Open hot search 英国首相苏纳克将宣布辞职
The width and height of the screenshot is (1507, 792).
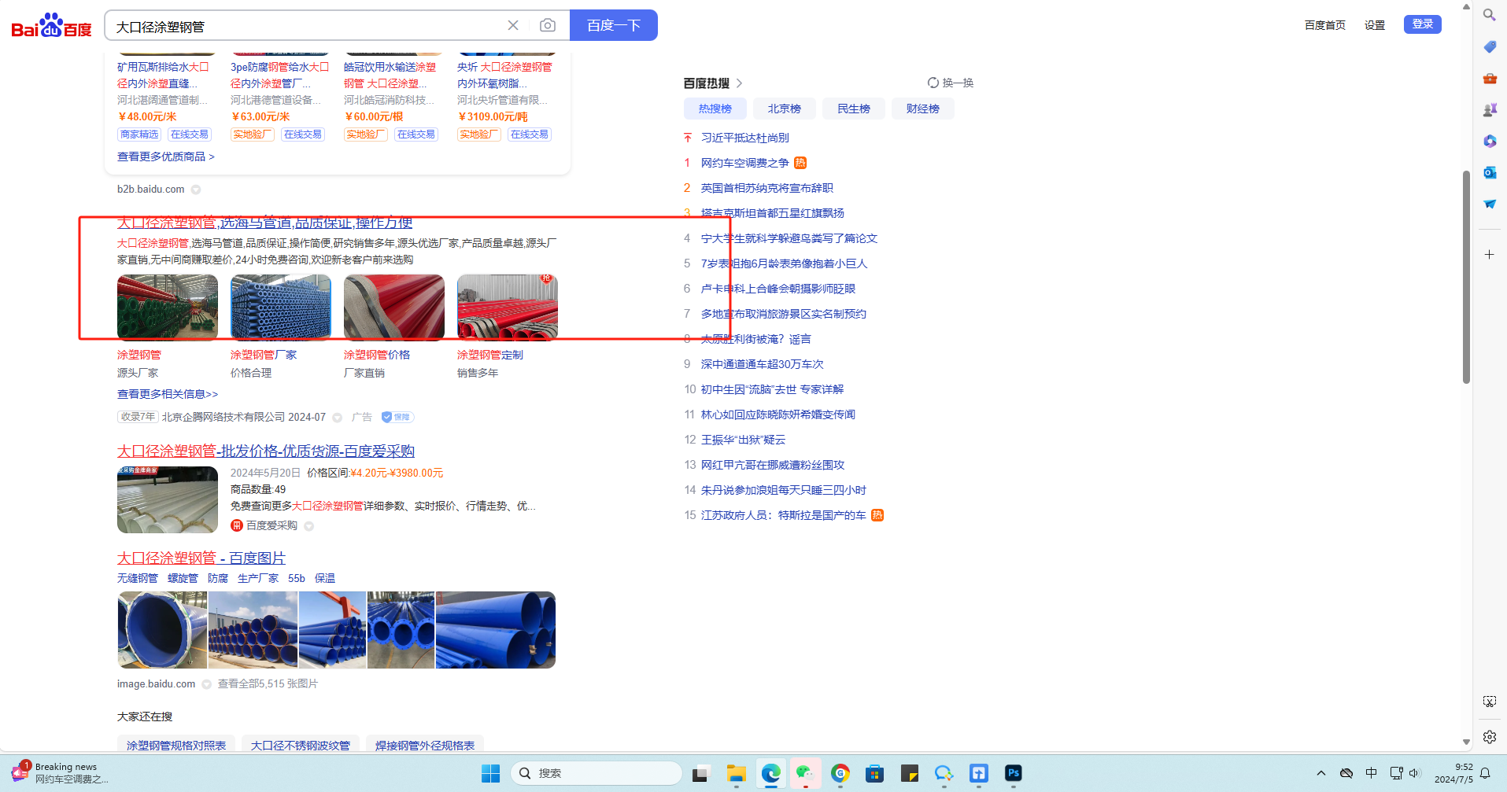[767, 188]
